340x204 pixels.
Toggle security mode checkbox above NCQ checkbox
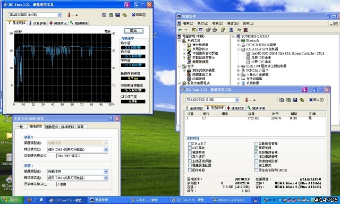click(x=256, y=165)
